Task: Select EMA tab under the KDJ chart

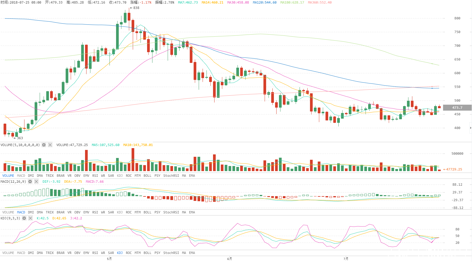Action: coord(192,253)
